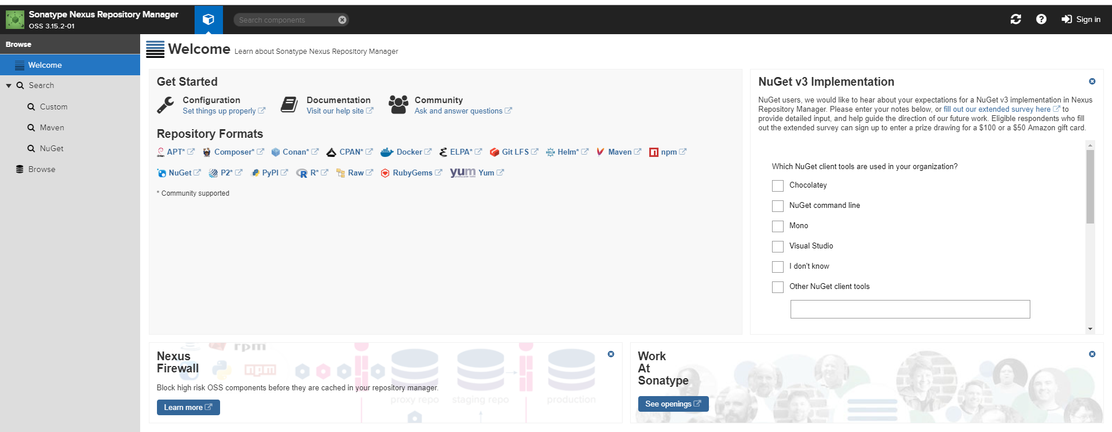Collapse the Search tree node arrow
The image size is (1112, 432).
(9, 86)
